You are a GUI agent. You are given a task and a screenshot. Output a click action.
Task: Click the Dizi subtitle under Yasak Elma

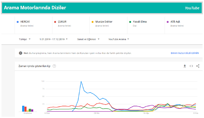pos(135,26)
